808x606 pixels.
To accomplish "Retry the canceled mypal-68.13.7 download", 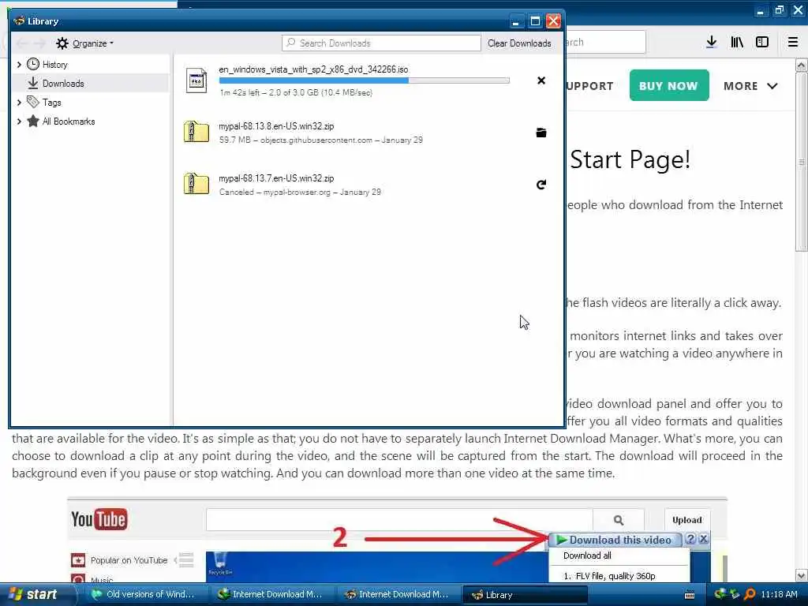I will coord(541,185).
